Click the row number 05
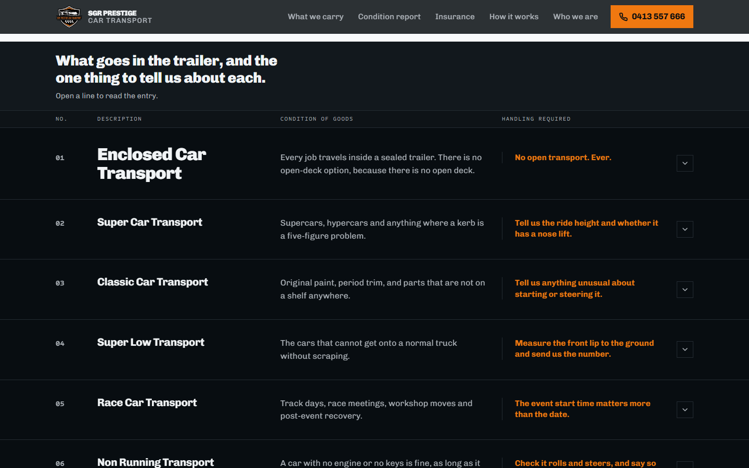 [x=60, y=404]
